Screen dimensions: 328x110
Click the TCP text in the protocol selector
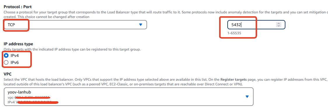point(11,25)
